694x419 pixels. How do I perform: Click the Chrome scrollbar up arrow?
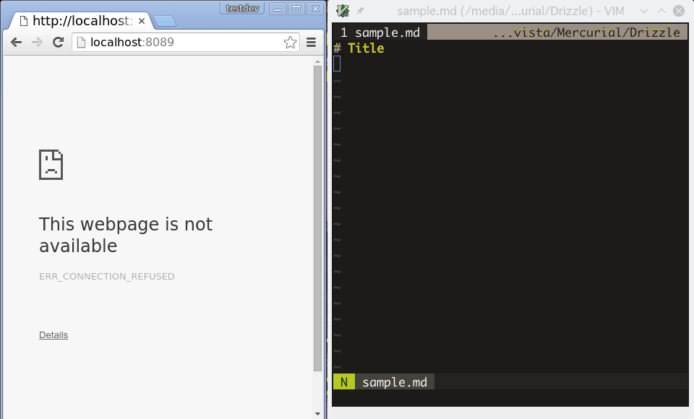coord(317,62)
